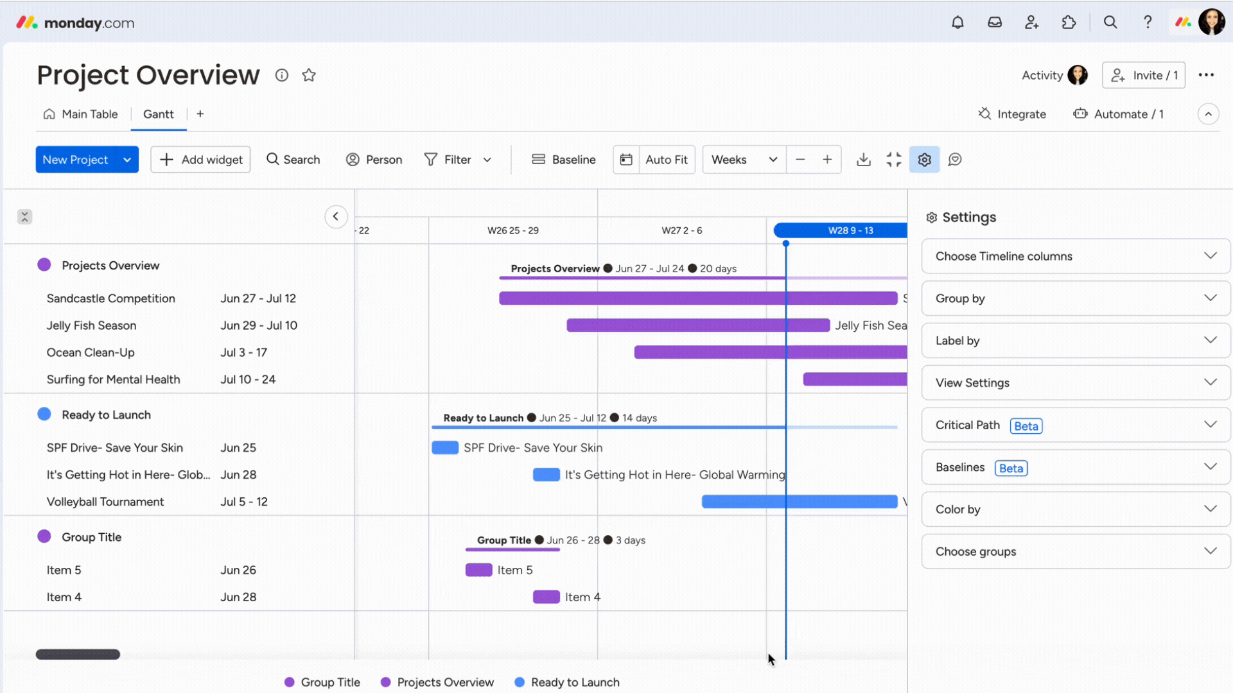
Task: Click the minus icon to zoom out timeline
Action: (800, 159)
